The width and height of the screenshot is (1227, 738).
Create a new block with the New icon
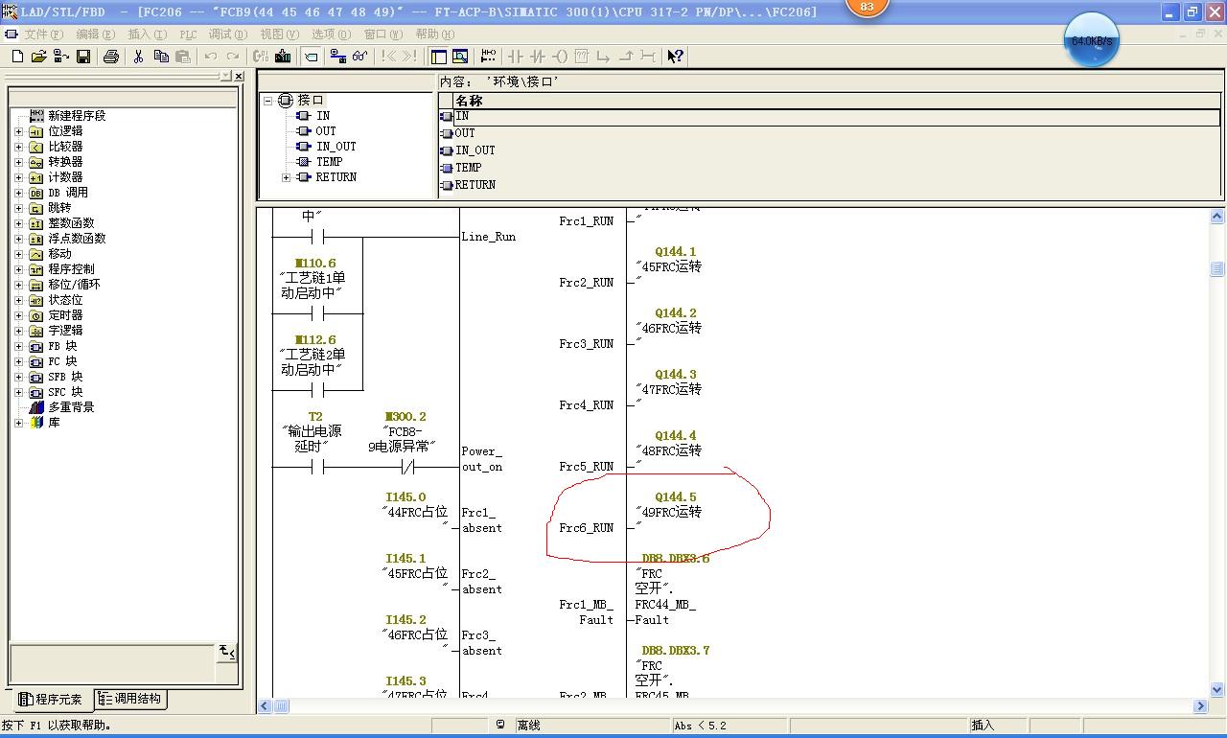point(17,57)
